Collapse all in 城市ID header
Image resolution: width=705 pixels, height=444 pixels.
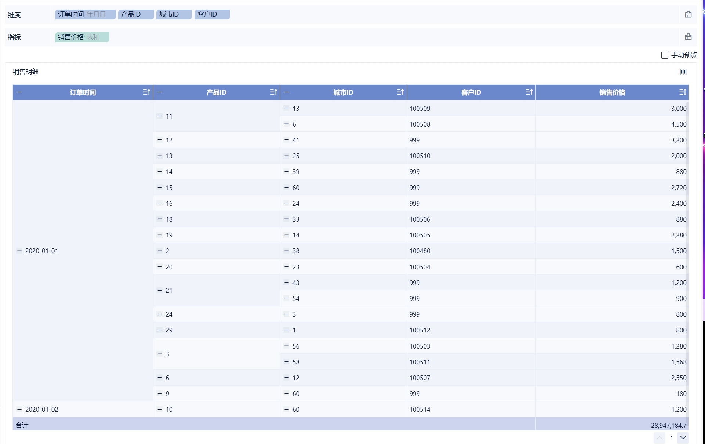tap(287, 92)
